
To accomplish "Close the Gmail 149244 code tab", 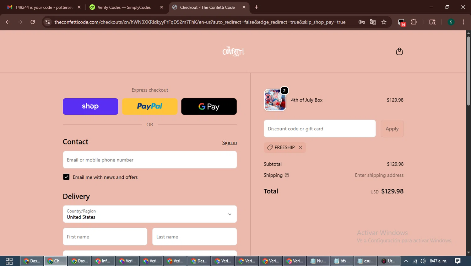I will pyautogui.click(x=79, y=7).
